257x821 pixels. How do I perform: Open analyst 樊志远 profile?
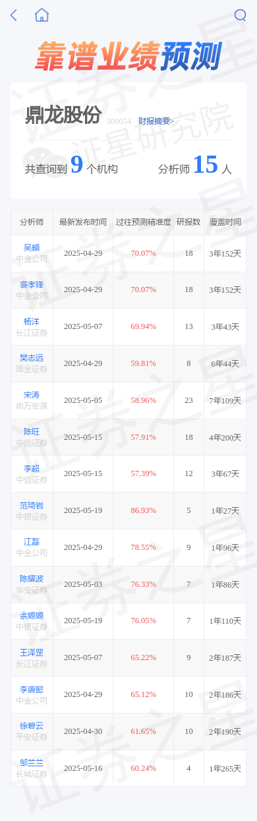[32, 358]
